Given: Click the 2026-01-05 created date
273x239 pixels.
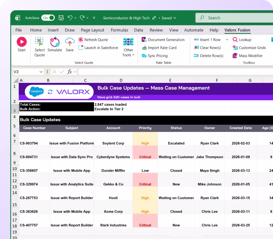Looking at the screenshot, I should tap(240, 180).
